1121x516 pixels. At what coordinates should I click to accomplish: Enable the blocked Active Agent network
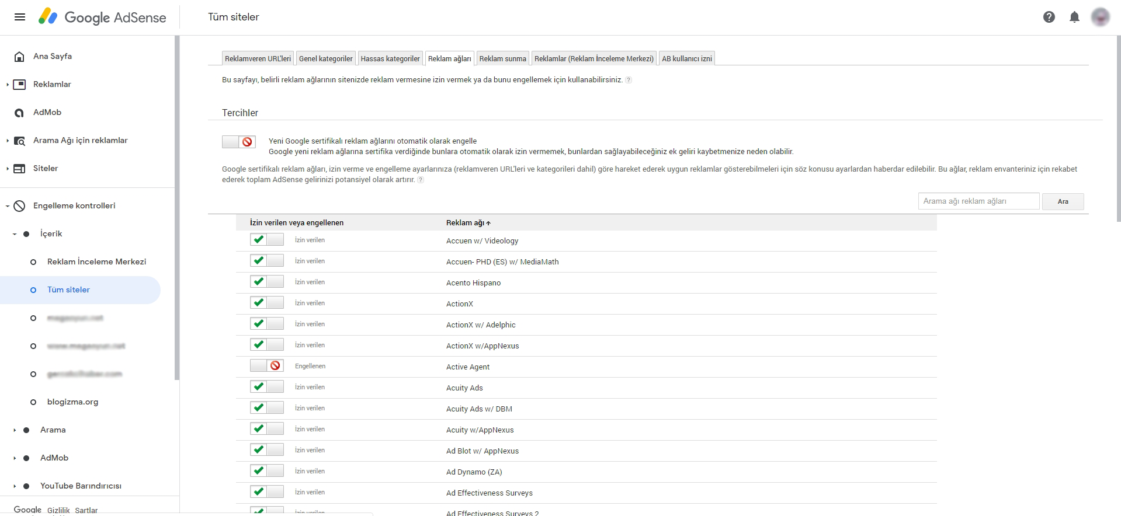click(267, 366)
